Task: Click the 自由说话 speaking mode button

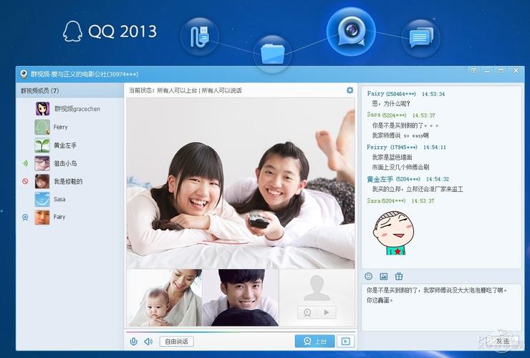Action: [x=176, y=342]
